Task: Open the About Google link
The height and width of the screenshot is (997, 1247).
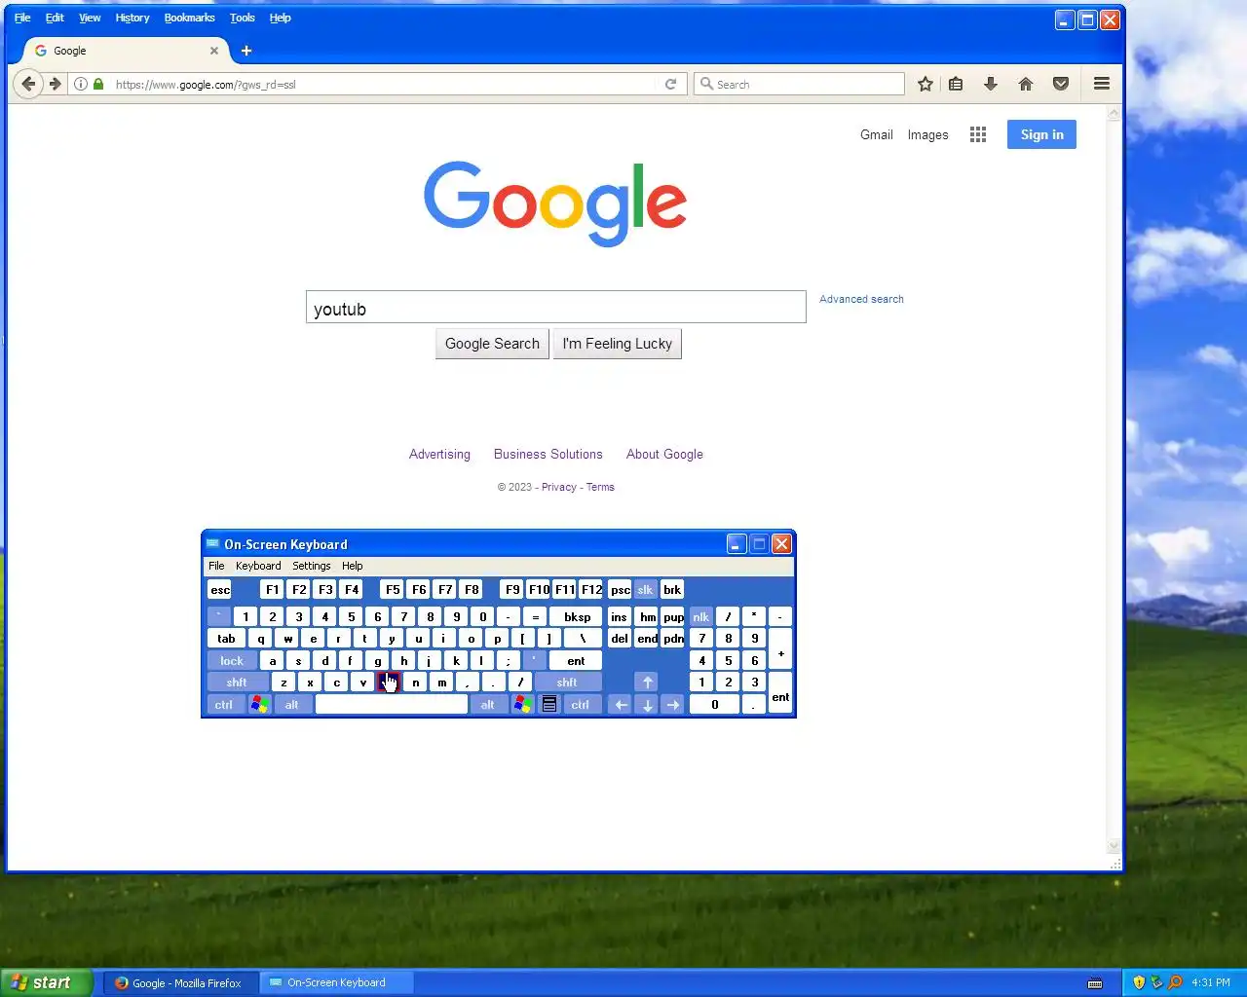Action: coord(664,454)
